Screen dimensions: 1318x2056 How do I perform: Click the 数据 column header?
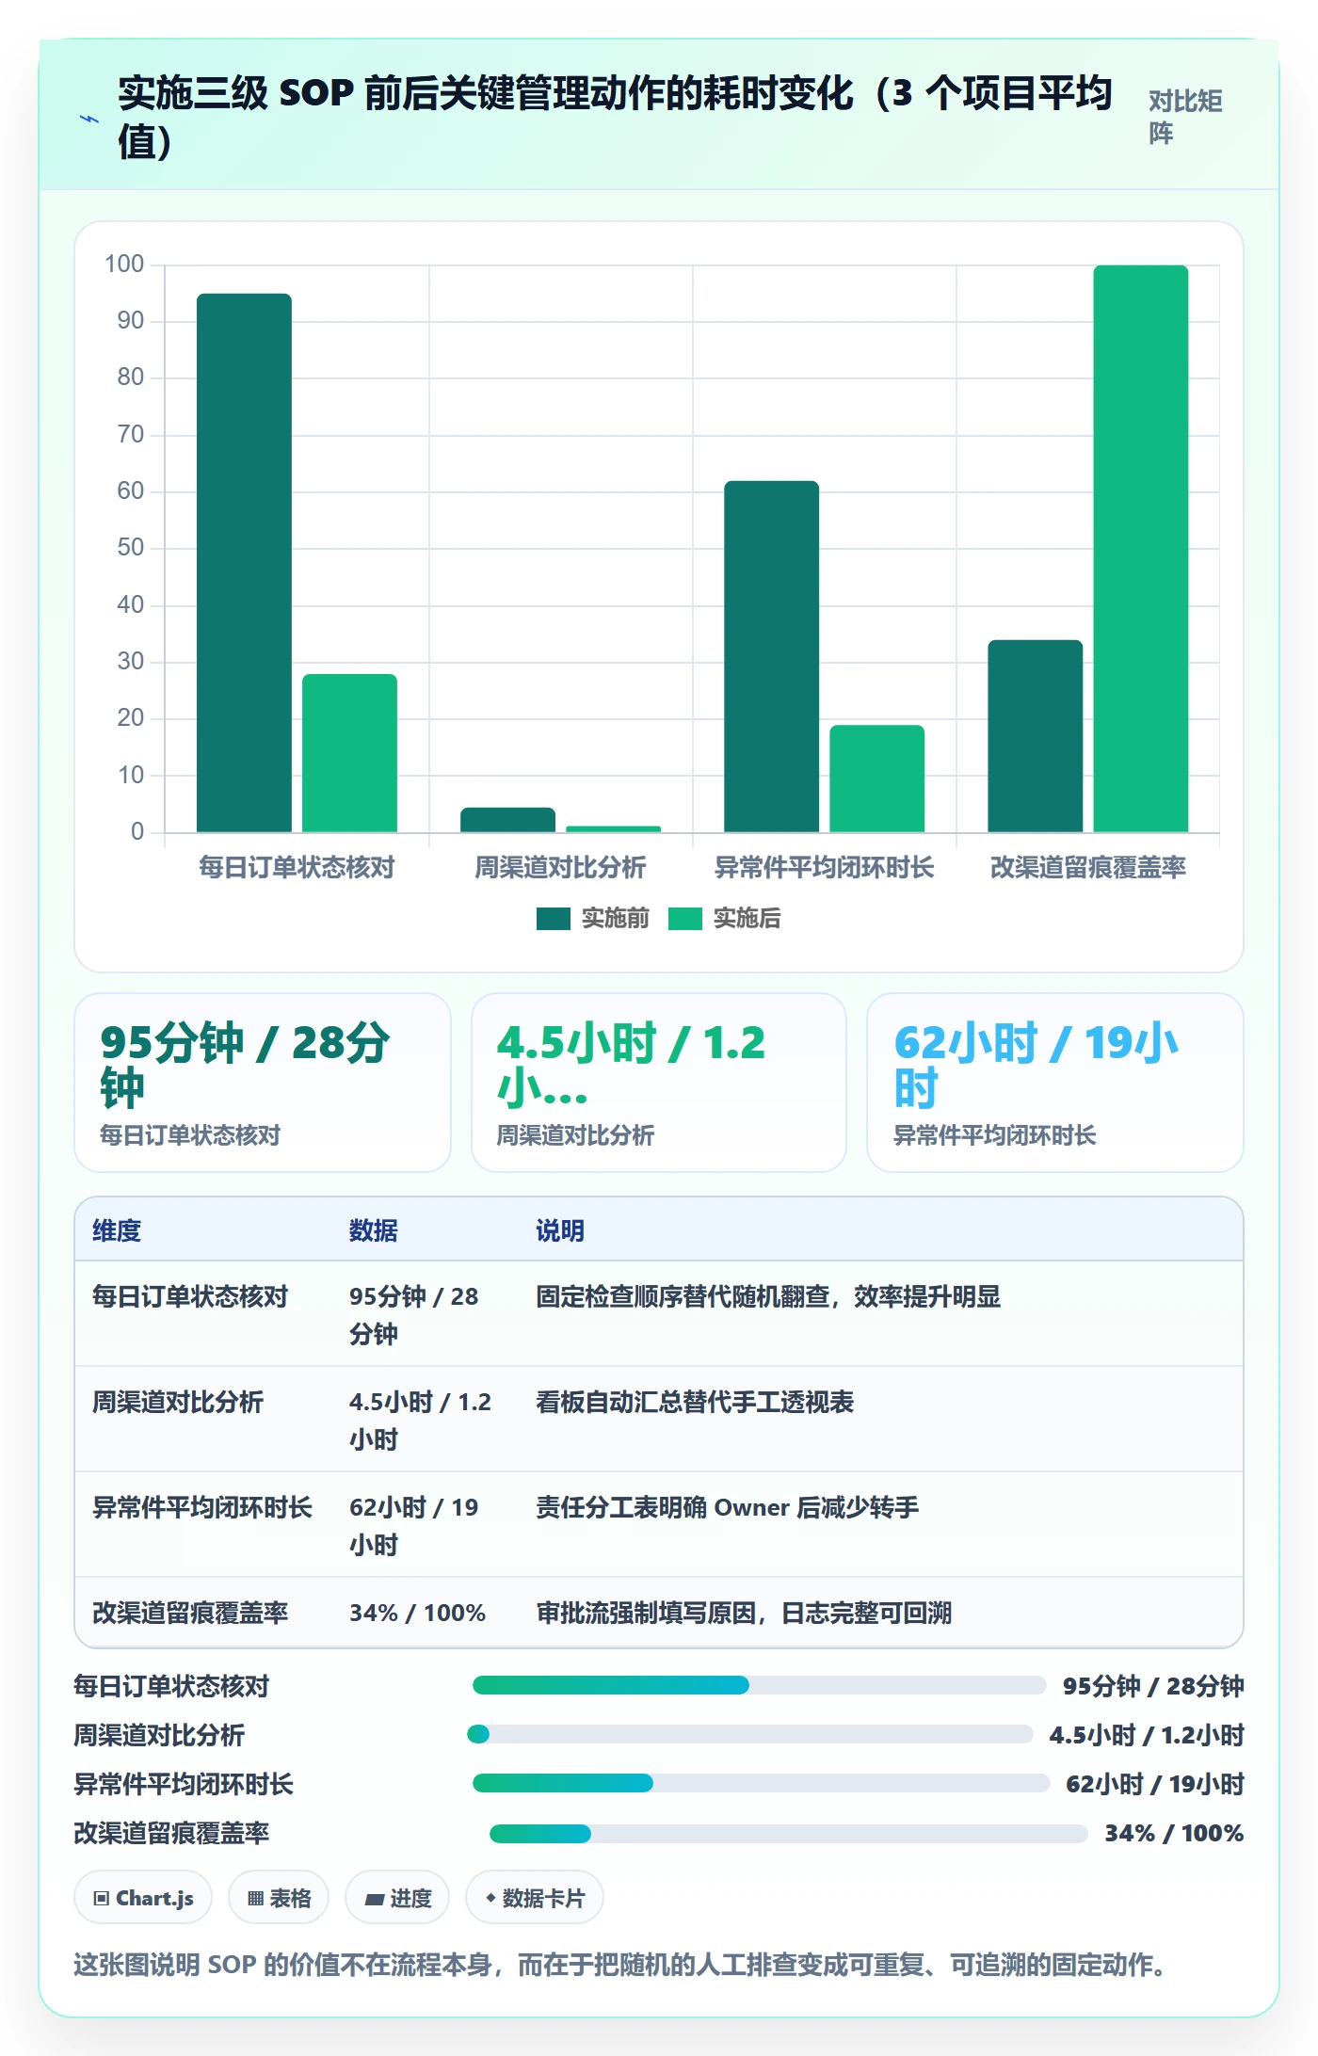pos(374,1230)
